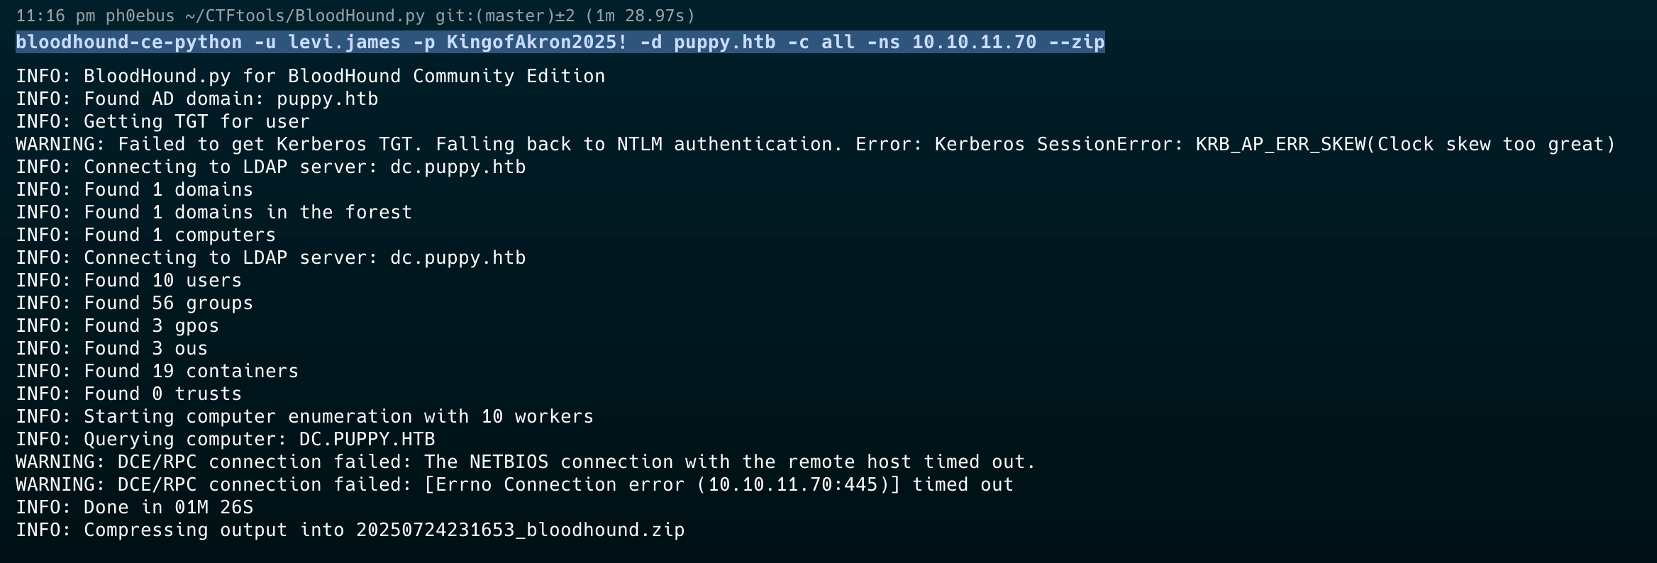The image size is (1657, 563).
Task: Click the Getting TGT for user line
Action: point(163,121)
